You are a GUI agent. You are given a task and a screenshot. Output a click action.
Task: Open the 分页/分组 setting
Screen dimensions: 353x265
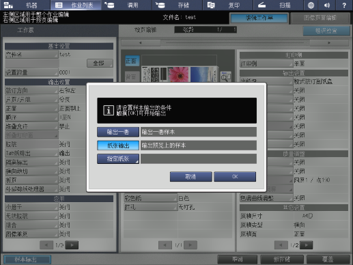(x=31, y=100)
